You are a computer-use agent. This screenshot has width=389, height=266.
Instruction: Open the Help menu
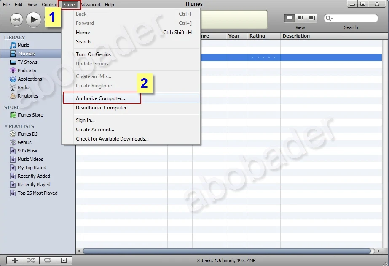point(109,5)
